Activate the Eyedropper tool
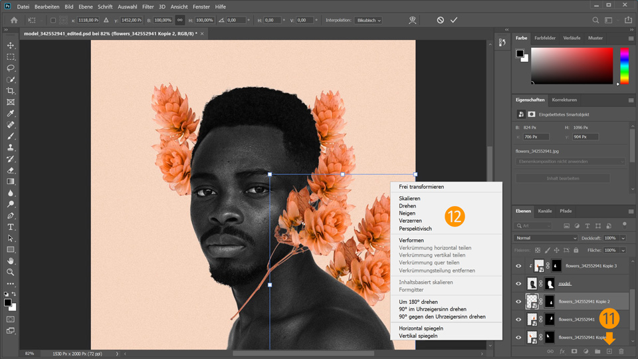The image size is (638, 359). tap(11, 114)
